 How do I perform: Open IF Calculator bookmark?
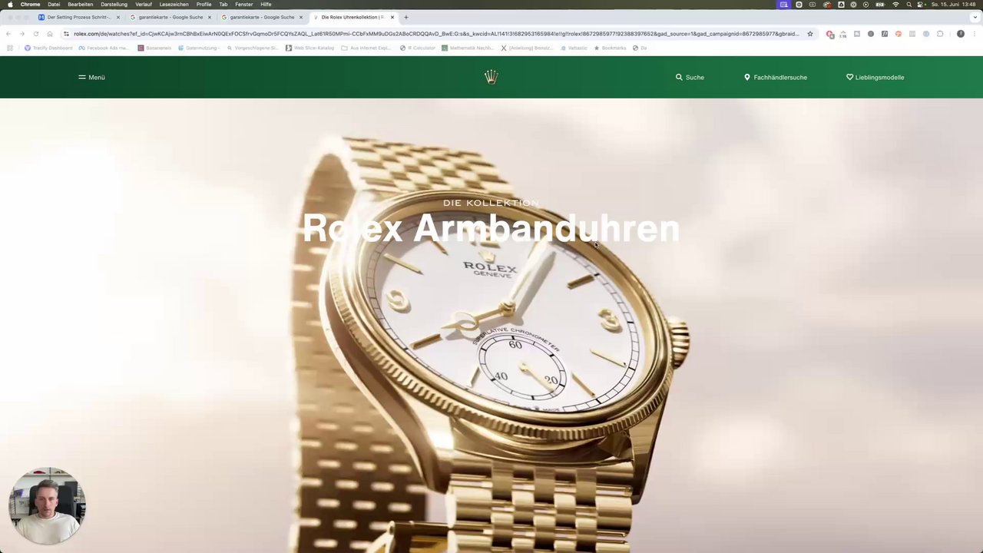[418, 48]
